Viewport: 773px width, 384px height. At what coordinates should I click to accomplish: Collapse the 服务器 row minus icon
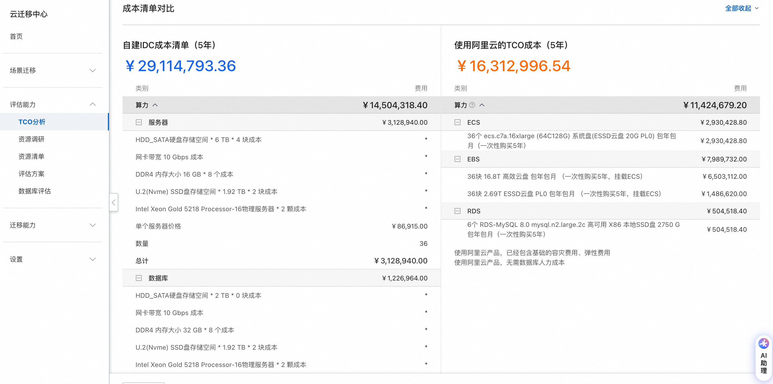coord(139,123)
